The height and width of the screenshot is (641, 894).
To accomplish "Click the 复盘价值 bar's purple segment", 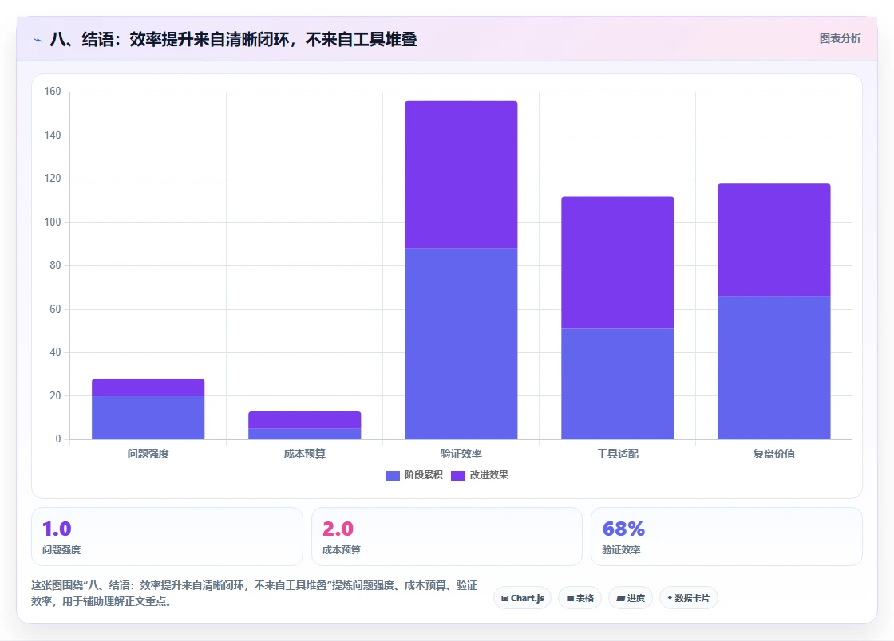I will [x=773, y=240].
